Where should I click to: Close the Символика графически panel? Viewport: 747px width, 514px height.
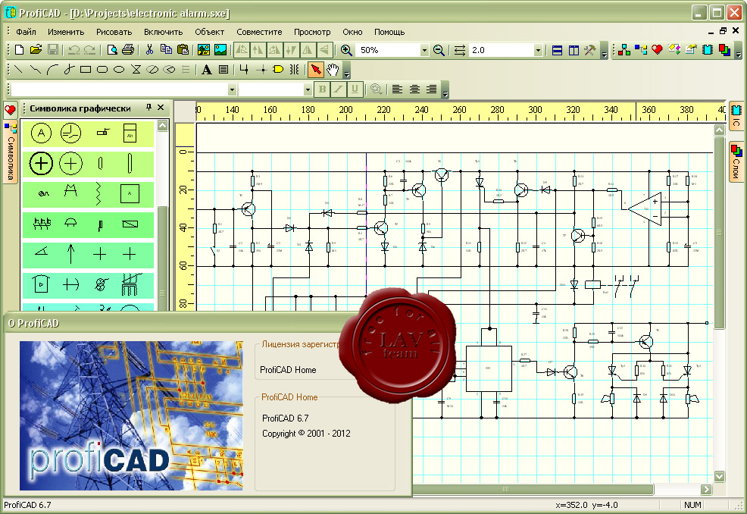pyautogui.click(x=161, y=108)
